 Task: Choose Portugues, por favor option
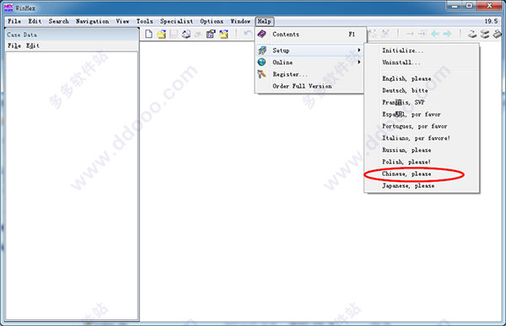(422, 126)
